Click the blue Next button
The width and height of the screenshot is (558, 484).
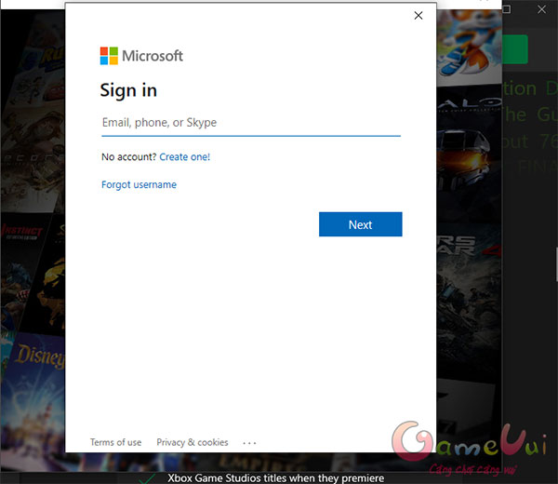coord(361,224)
